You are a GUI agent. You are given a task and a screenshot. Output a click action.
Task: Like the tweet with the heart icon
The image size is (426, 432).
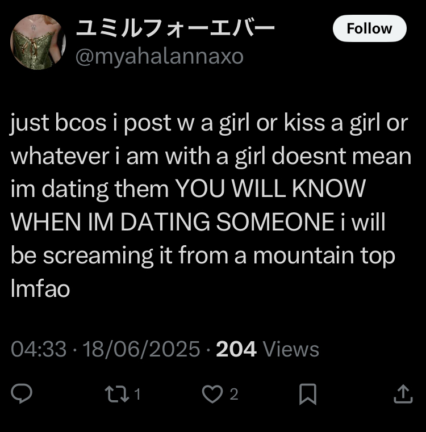coord(212,394)
